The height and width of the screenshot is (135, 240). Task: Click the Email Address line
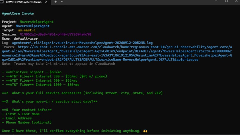pyautogui.click(x=17, y=118)
